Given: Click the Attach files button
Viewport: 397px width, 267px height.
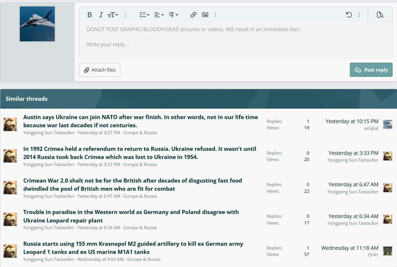Looking at the screenshot, I should coord(100,70).
